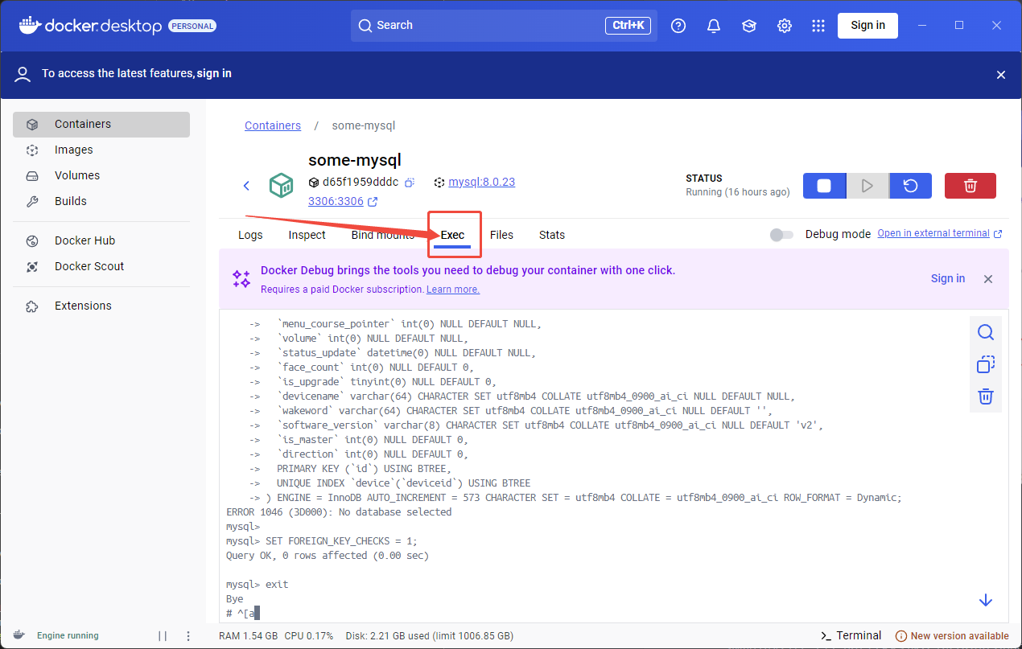Click the Engine running status text
Viewport: 1022px width, 649px height.
(x=68, y=635)
